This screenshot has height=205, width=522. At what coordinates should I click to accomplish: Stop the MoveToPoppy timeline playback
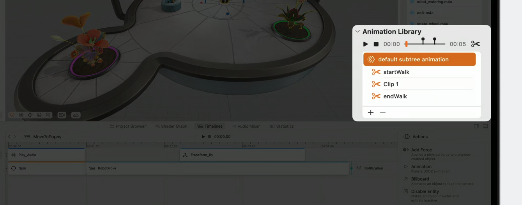coord(209,137)
